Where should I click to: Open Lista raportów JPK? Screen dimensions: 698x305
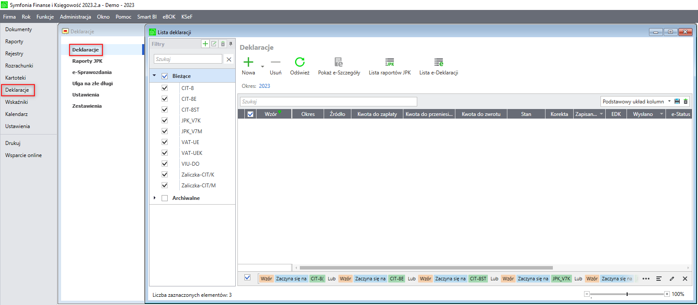coord(390,67)
